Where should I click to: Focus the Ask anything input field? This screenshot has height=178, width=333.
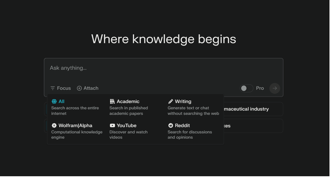pyautogui.click(x=164, y=68)
